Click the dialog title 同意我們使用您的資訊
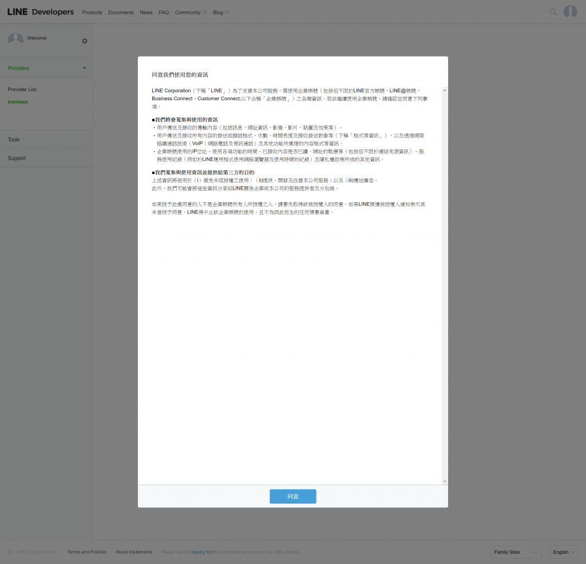This screenshot has height=564, width=586. 180,75
